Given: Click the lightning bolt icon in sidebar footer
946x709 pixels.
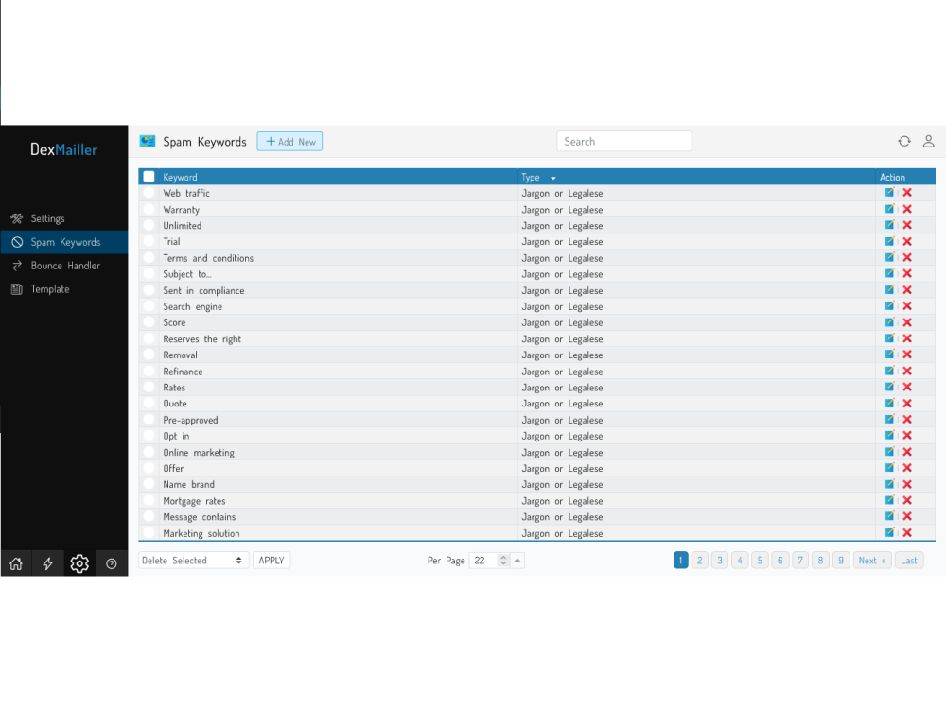Looking at the screenshot, I should (47, 563).
